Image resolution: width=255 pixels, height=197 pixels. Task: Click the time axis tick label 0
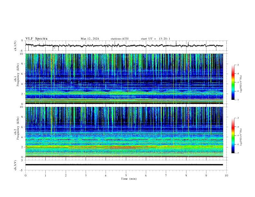tap(25, 175)
